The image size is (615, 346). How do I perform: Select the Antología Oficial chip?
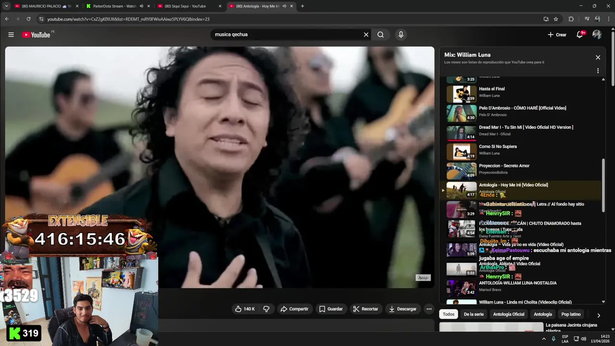click(x=509, y=314)
